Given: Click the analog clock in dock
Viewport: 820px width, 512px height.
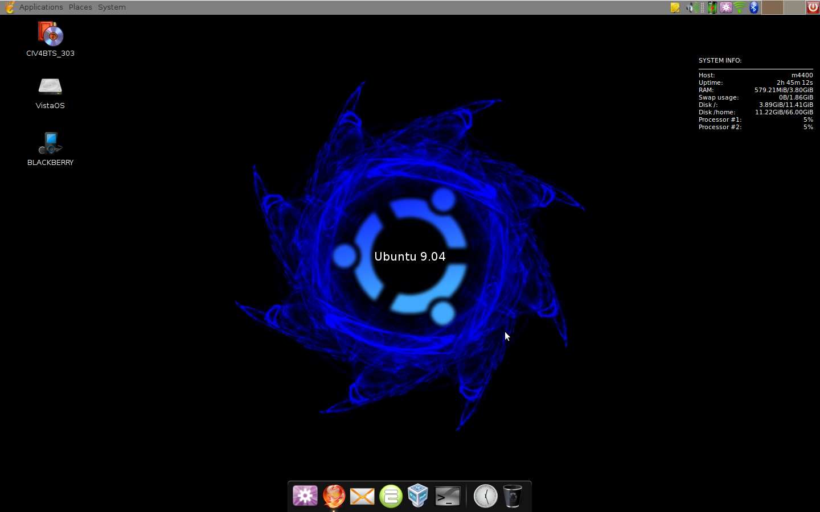Looking at the screenshot, I should coord(486,496).
